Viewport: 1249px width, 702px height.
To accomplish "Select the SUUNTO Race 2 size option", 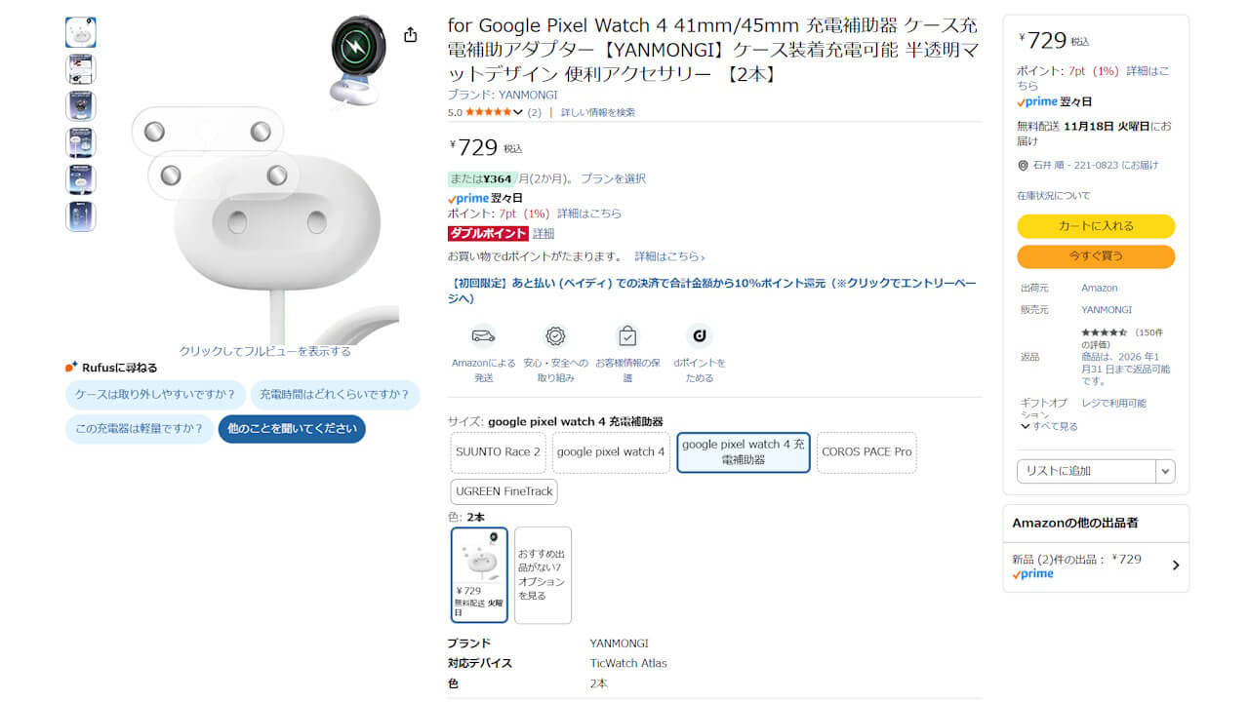I will click(498, 452).
